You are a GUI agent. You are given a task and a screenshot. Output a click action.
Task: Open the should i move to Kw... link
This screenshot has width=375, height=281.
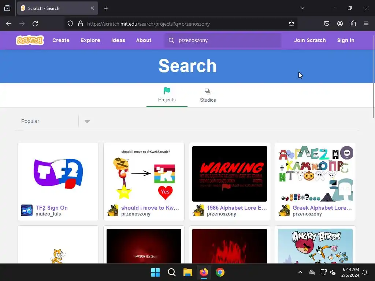(x=150, y=208)
